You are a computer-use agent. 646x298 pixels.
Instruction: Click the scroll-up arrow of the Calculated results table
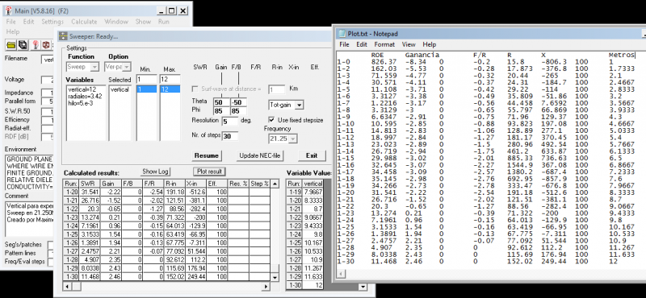coord(275,184)
